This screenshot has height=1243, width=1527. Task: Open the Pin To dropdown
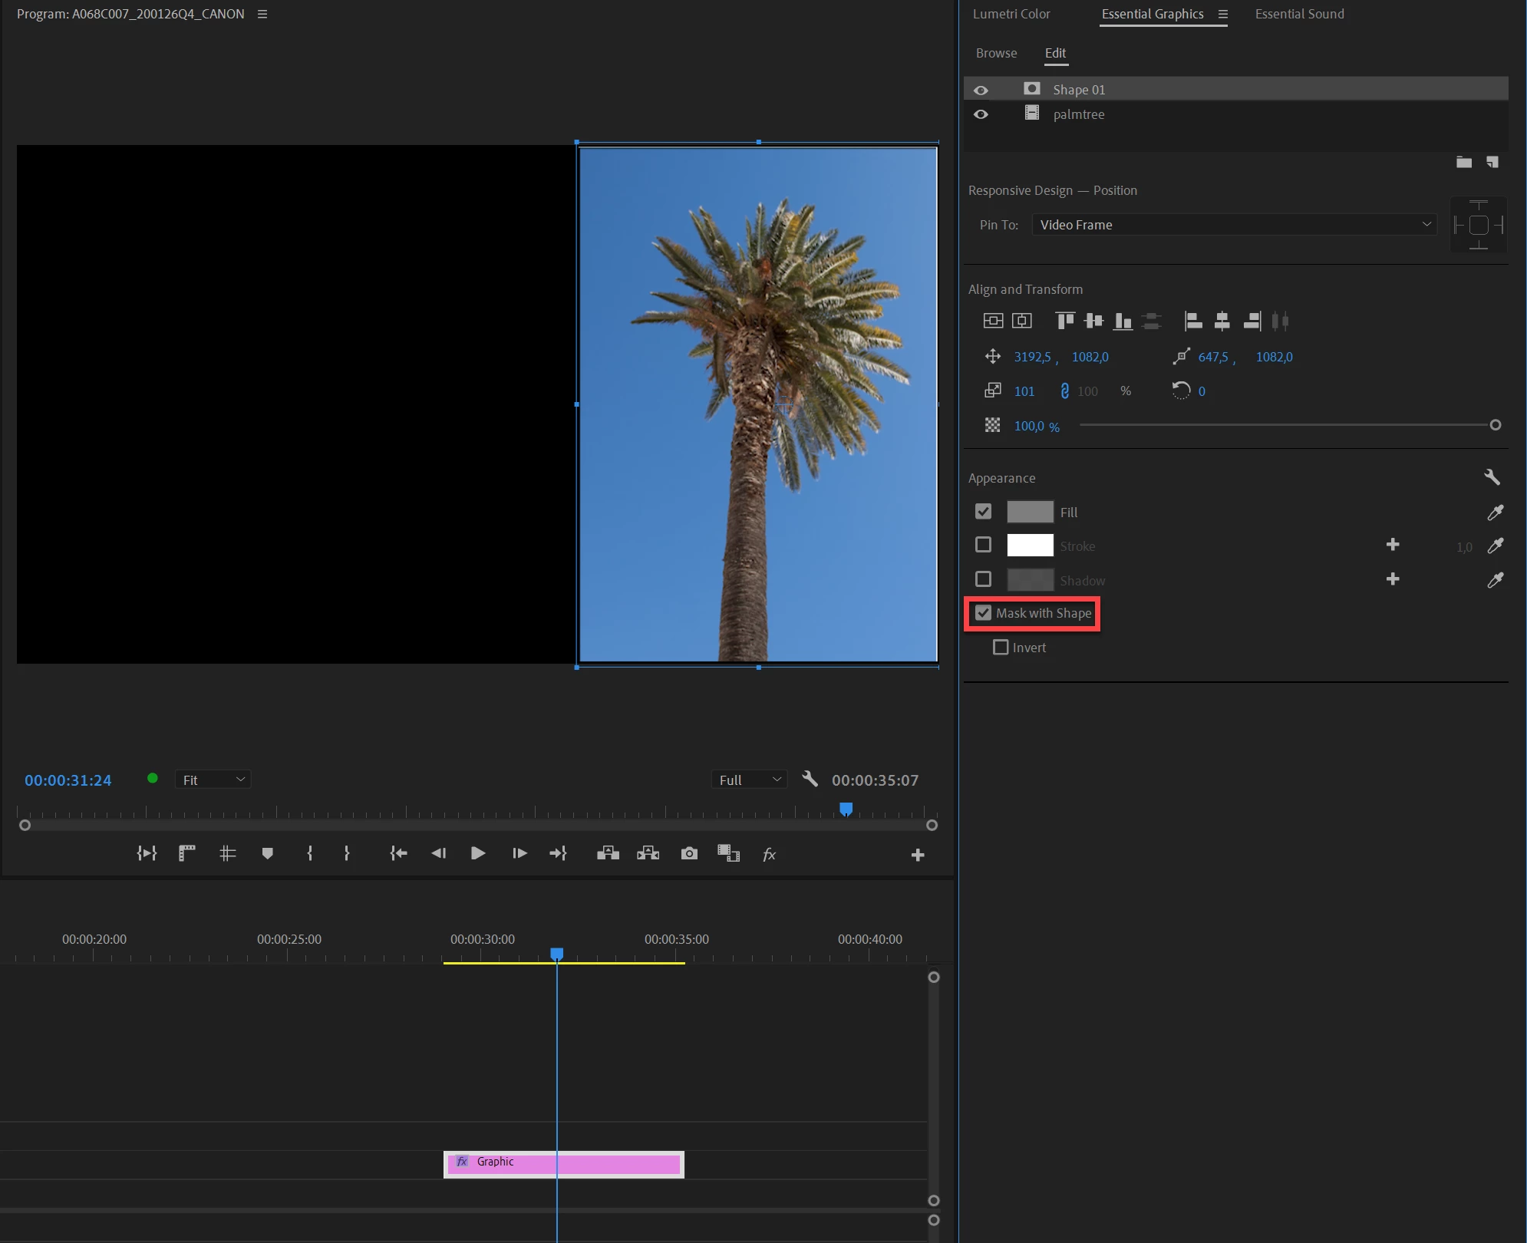click(x=1233, y=225)
